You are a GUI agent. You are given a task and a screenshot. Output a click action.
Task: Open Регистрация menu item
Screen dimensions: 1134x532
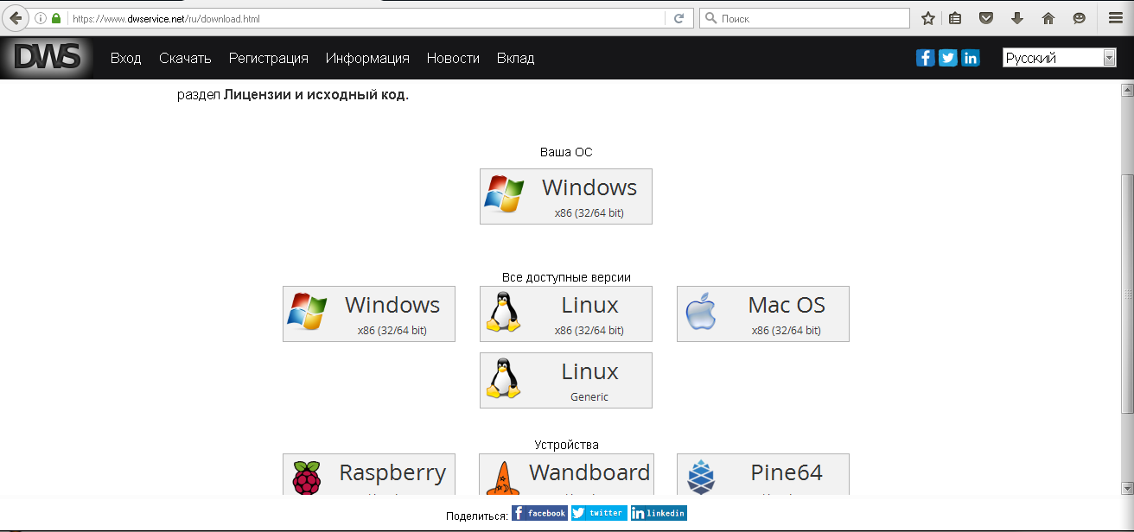pos(269,58)
